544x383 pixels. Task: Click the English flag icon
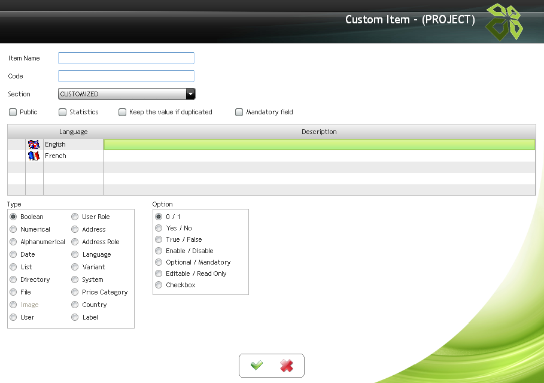(34, 144)
